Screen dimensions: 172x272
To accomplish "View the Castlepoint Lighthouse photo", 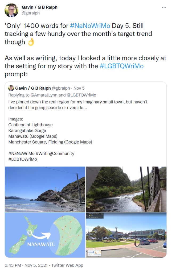I will coord(45,189).
